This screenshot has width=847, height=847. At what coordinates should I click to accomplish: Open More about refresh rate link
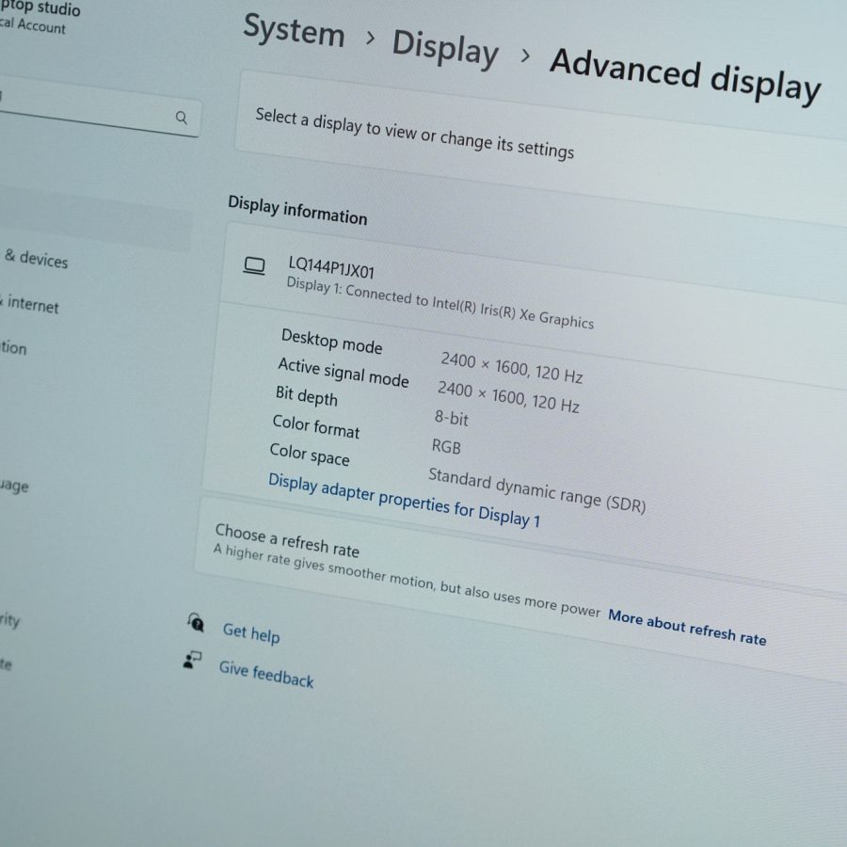pos(687,627)
